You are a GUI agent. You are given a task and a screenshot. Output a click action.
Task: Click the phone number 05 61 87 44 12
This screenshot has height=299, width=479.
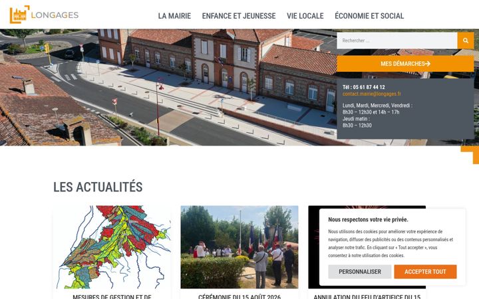[x=369, y=87]
